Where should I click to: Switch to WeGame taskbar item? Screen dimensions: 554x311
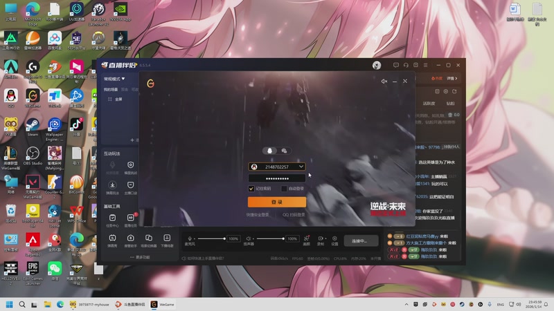point(163,304)
